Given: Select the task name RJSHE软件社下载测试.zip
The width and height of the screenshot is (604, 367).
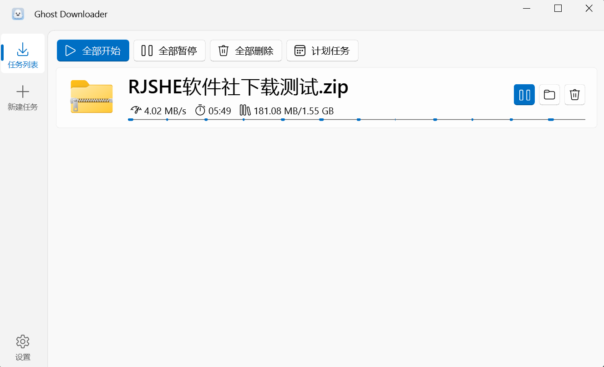Looking at the screenshot, I should click(x=237, y=87).
